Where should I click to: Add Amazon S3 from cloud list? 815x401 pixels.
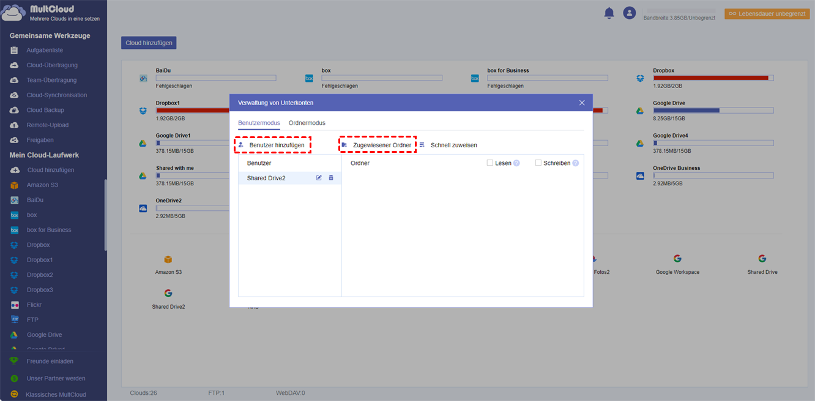[x=168, y=264]
